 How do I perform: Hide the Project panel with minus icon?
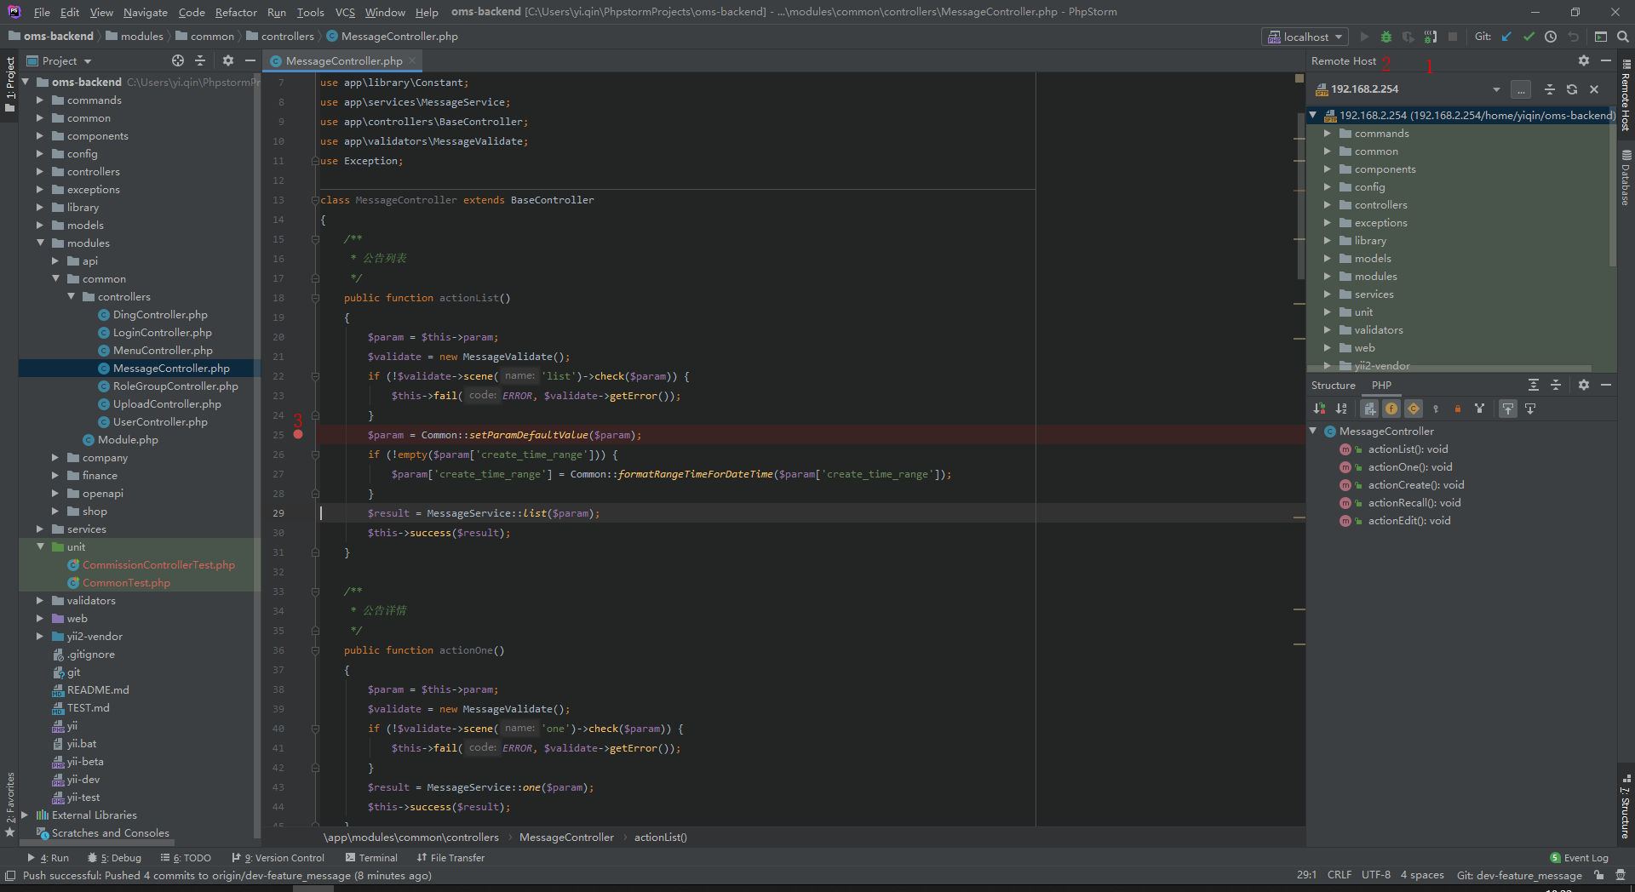tap(250, 60)
